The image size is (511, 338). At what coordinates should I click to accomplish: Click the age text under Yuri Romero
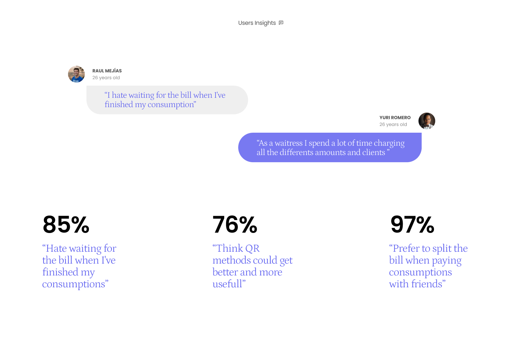coord(393,124)
